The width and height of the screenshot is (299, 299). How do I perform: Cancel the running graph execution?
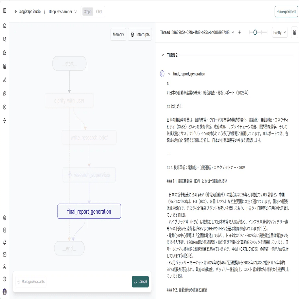140,282
